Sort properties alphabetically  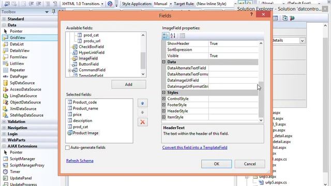[173, 36]
